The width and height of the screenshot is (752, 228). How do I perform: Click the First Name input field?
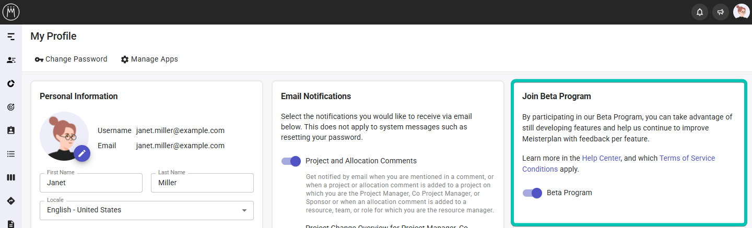click(91, 183)
